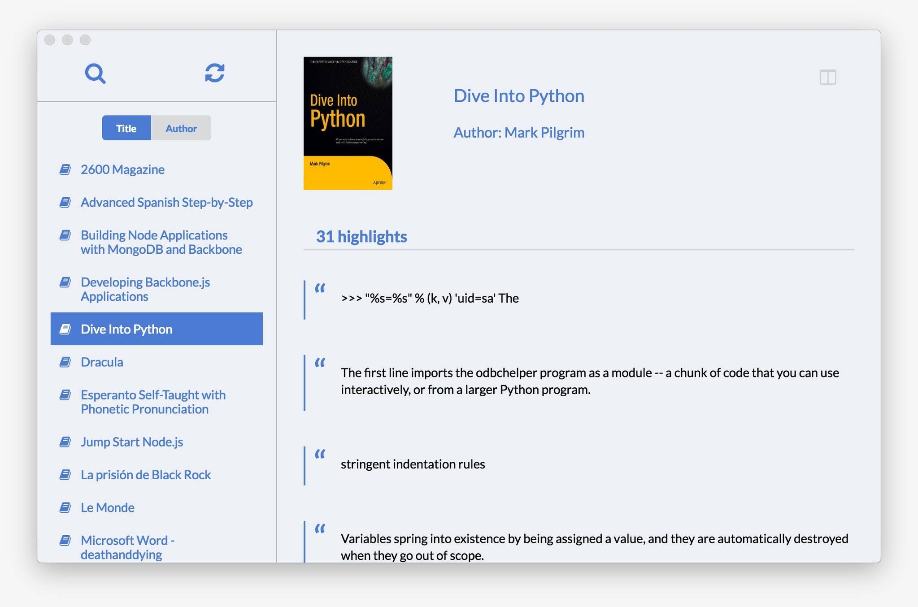
Task: Click the book icon beside La prisión de Black Rock
Action: point(65,475)
